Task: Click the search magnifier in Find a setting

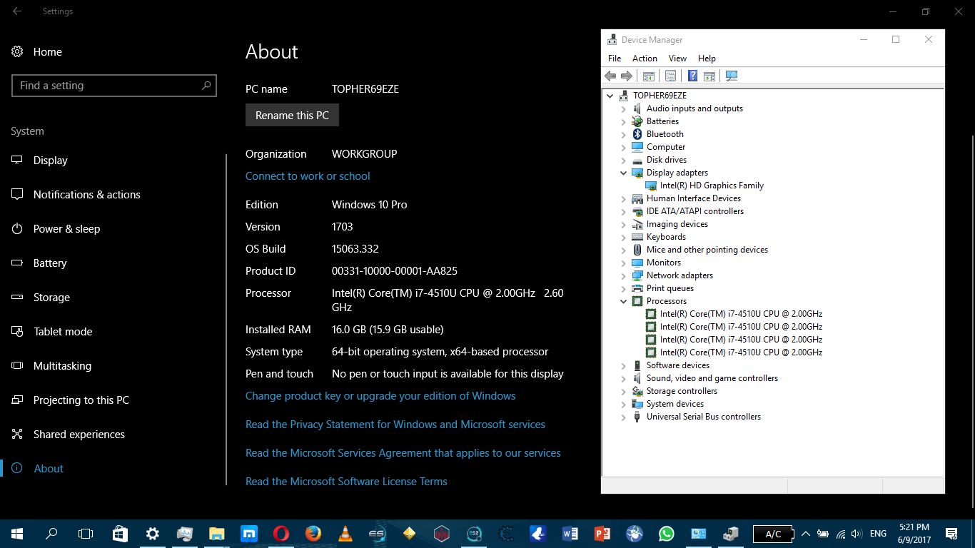Action: tap(206, 86)
